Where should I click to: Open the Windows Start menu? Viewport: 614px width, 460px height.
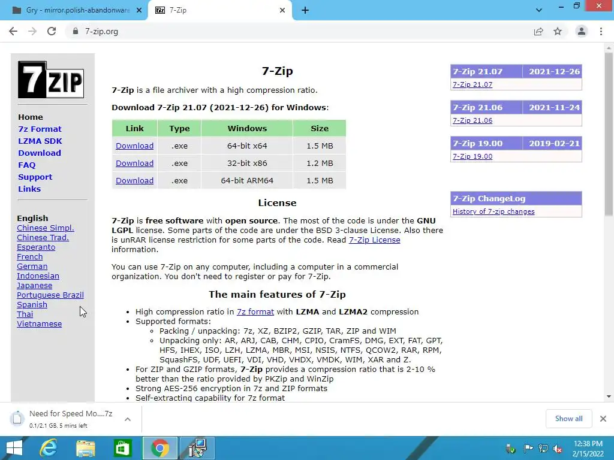[x=14, y=448]
